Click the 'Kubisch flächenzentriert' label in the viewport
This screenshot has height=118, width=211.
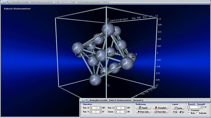[17, 9]
